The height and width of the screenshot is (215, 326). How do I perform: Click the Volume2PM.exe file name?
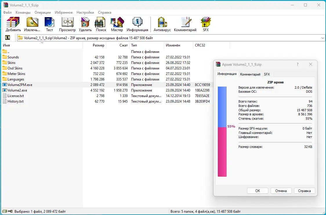(20, 85)
